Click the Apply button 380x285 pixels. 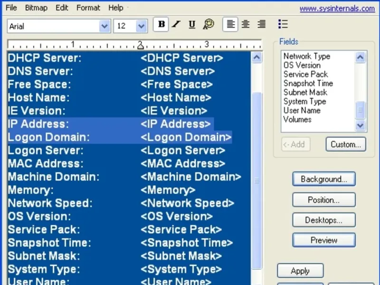300,270
